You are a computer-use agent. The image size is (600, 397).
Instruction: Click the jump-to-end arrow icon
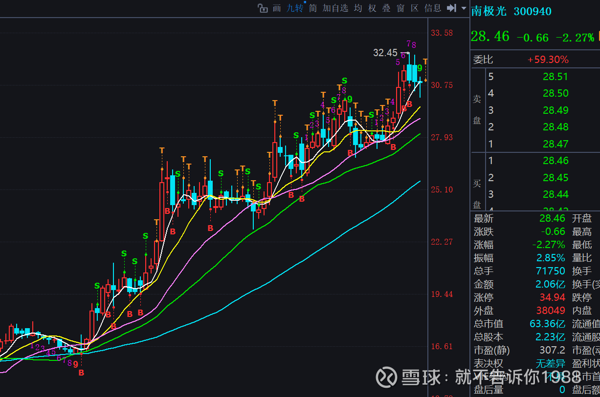point(452,8)
